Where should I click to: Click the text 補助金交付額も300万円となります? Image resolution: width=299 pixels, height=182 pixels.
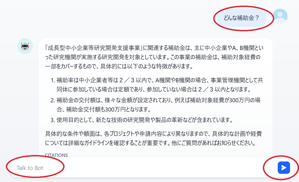point(108,109)
